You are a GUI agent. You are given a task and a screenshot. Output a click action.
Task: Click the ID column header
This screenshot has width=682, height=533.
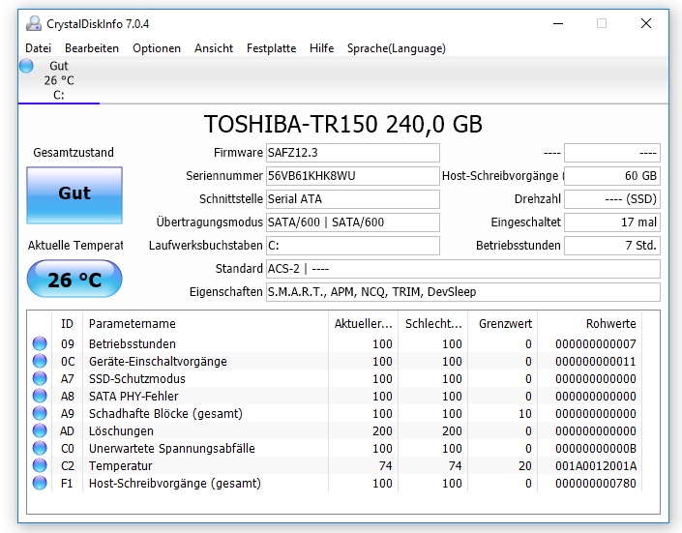(x=67, y=324)
